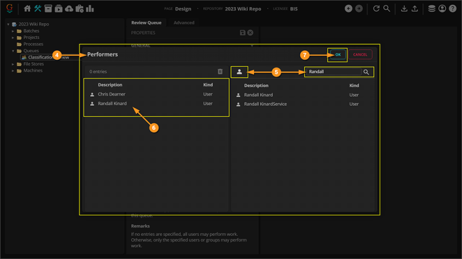Image resolution: width=462 pixels, height=259 pixels.
Task: Click the back navigation arrow icon
Action: point(348,9)
